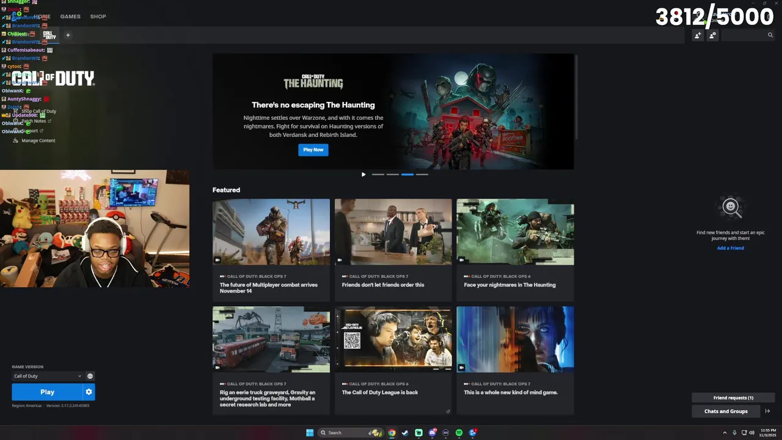Open Discord from the taskbar
Screen dimensions: 782x440
[x=433, y=433]
